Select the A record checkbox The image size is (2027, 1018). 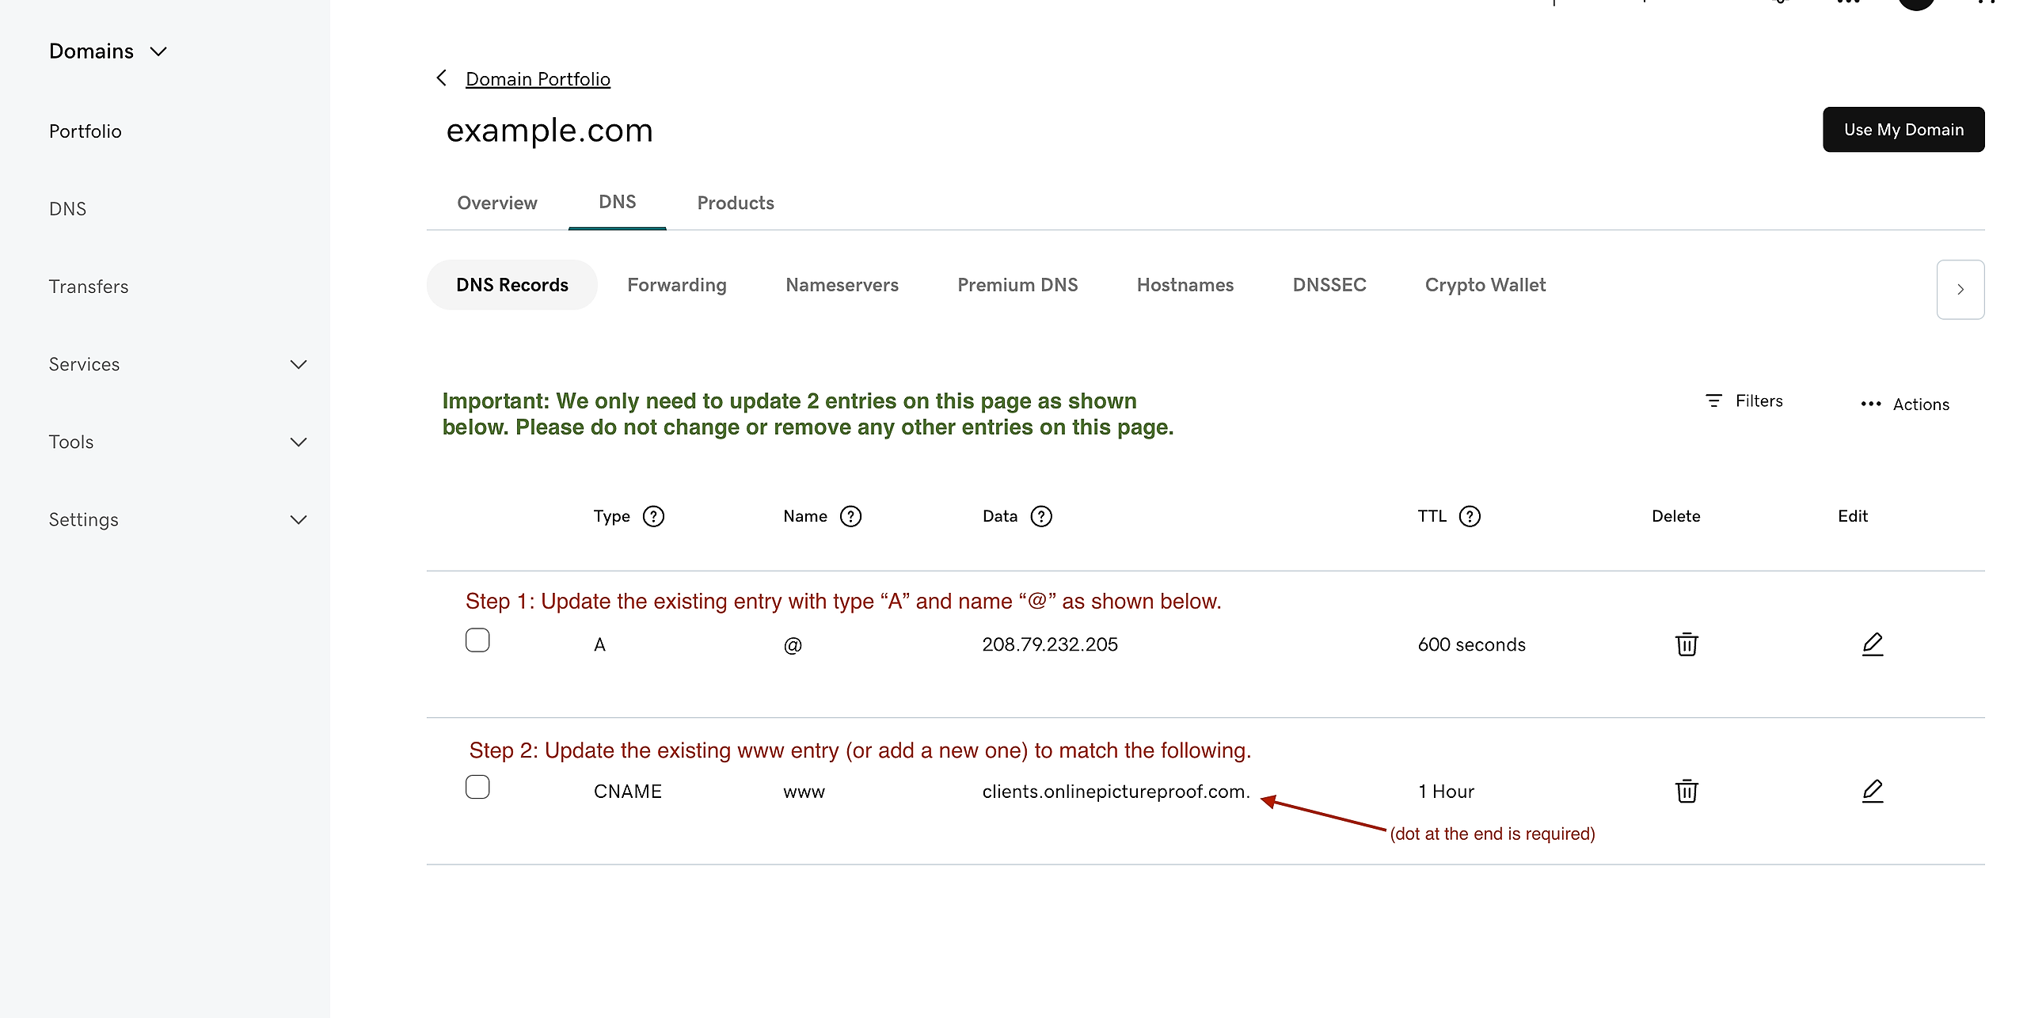point(477,640)
